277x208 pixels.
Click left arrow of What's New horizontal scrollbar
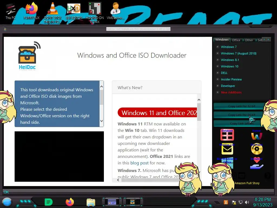(x=118, y=180)
